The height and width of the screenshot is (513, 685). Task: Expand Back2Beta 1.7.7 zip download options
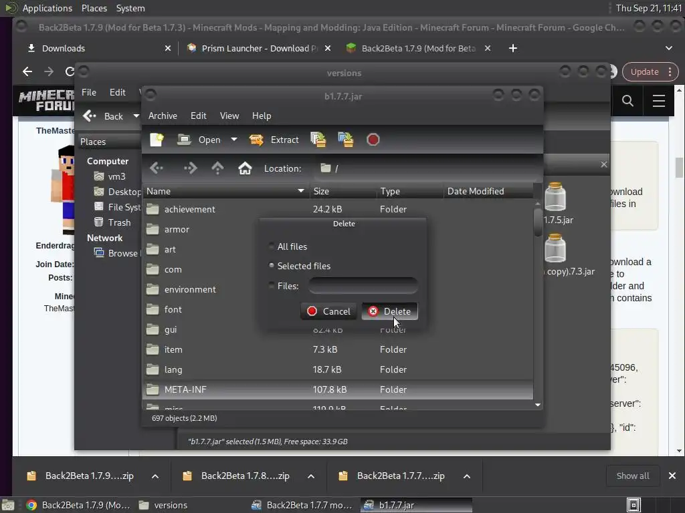point(466,476)
